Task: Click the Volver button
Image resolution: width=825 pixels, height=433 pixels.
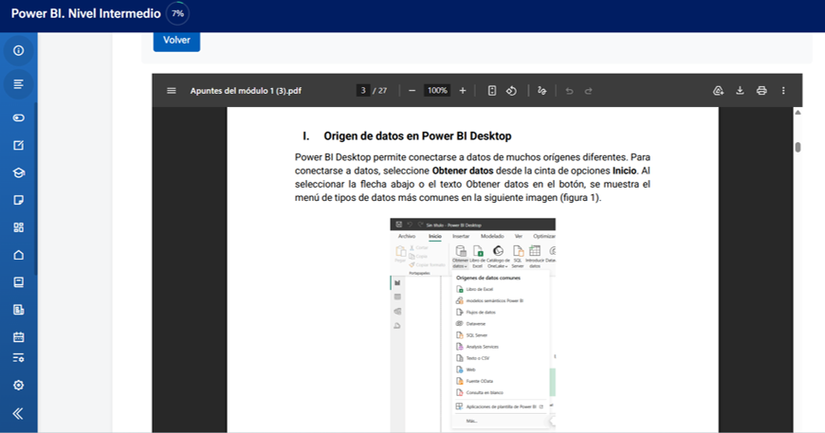Action: 176,41
